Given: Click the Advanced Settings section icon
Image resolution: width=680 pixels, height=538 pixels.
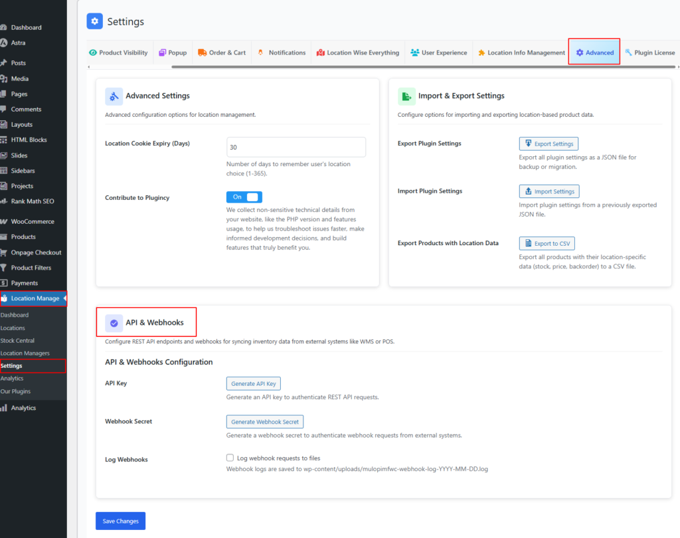Looking at the screenshot, I should tap(114, 96).
